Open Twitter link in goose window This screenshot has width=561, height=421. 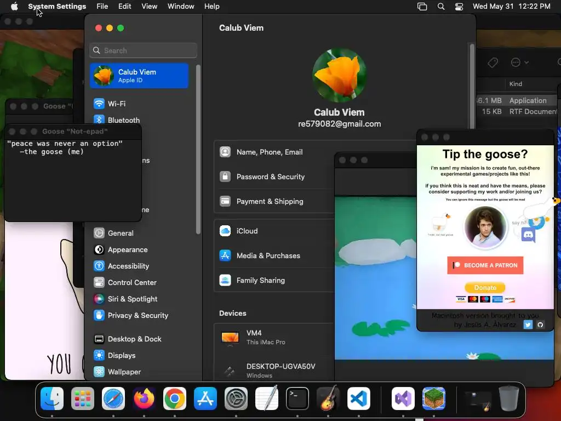pos(528,325)
